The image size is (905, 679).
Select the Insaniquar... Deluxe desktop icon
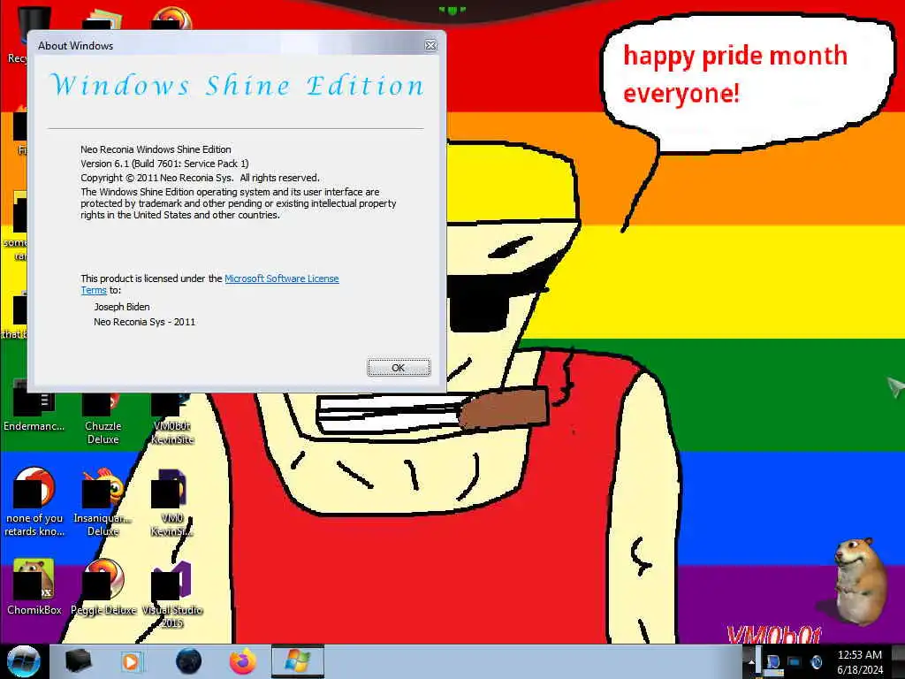tap(103, 502)
